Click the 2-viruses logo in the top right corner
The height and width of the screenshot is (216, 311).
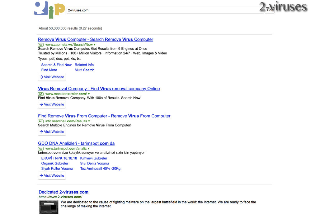coord(284,7)
